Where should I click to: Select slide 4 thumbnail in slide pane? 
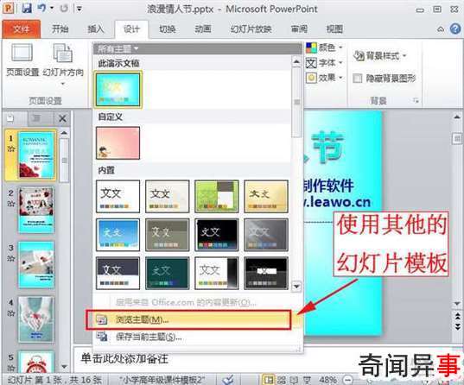click(36, 319)
